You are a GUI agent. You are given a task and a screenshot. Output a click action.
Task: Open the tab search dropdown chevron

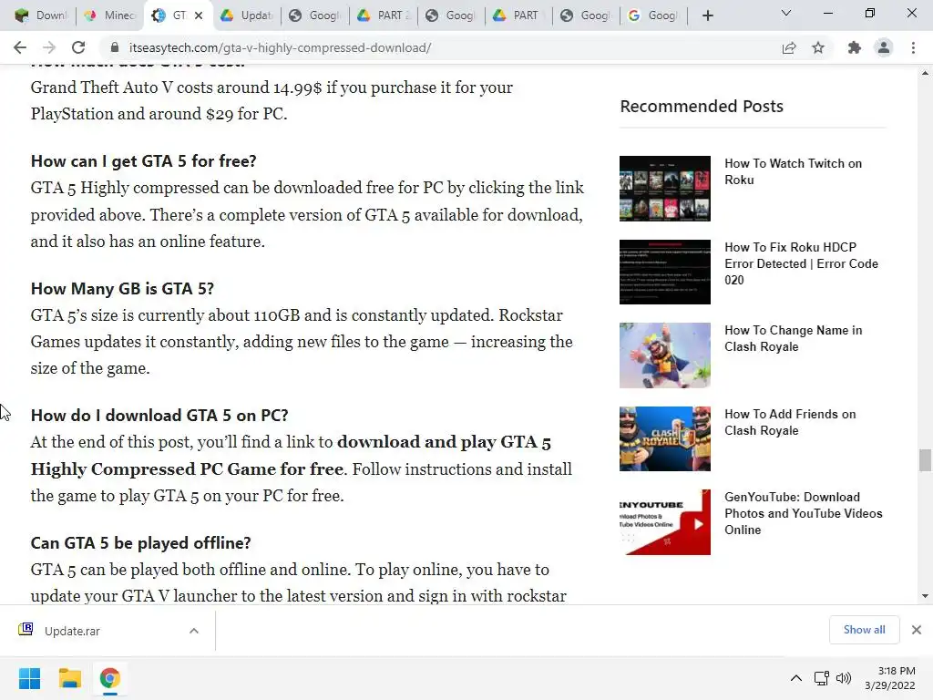click(786, 13)
